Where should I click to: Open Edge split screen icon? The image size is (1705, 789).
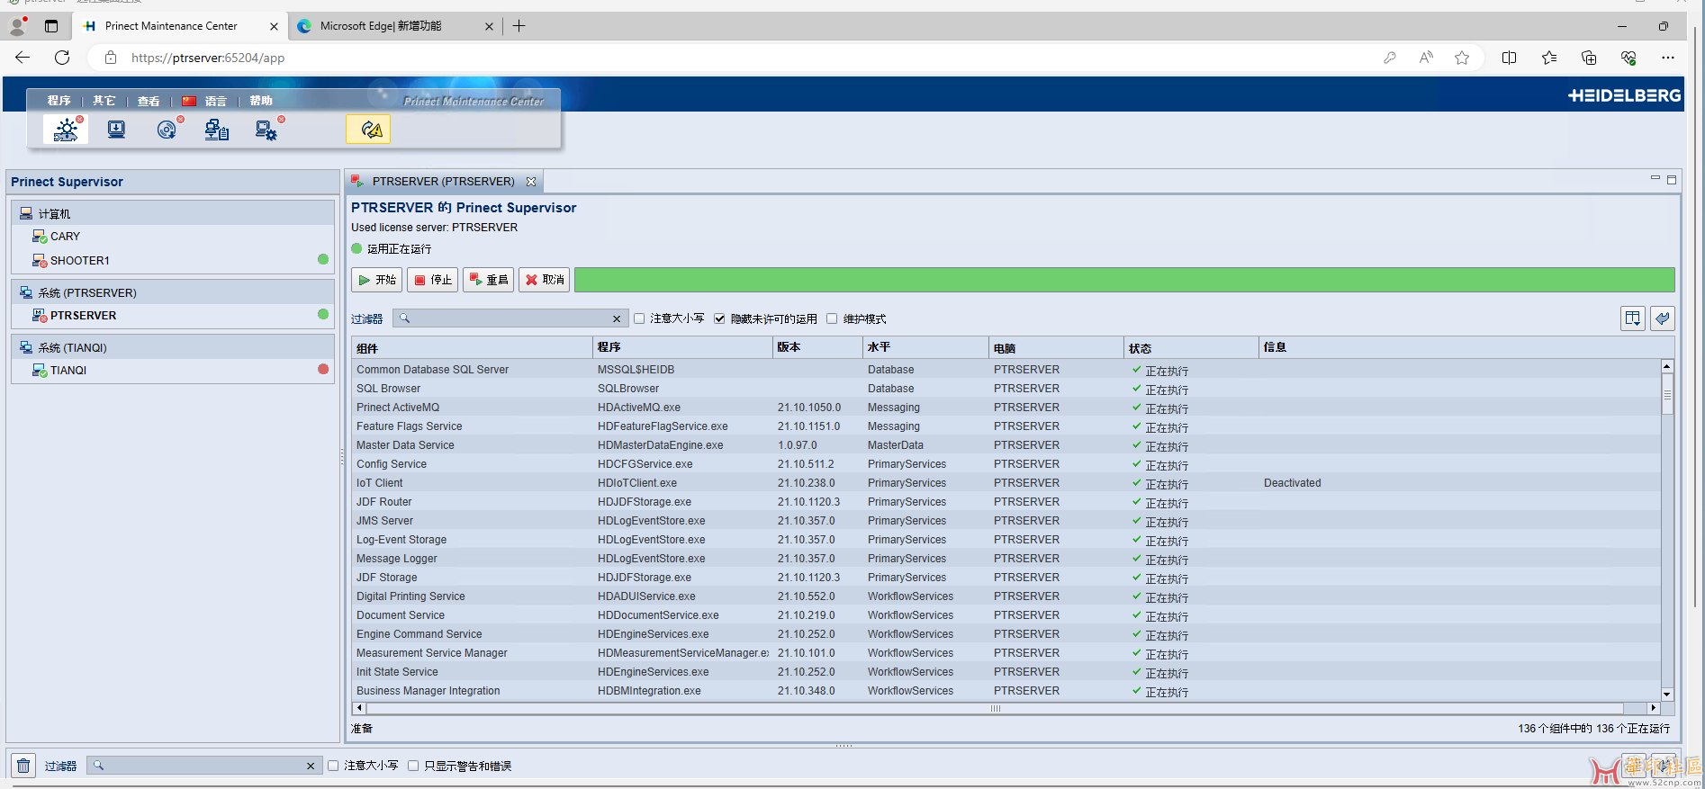1510,58
